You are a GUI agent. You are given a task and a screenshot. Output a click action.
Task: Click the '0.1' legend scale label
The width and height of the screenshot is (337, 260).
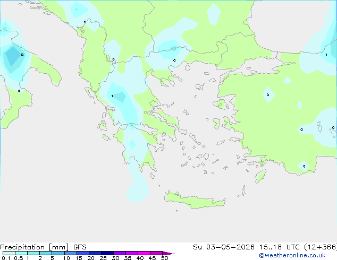[6, 258]
